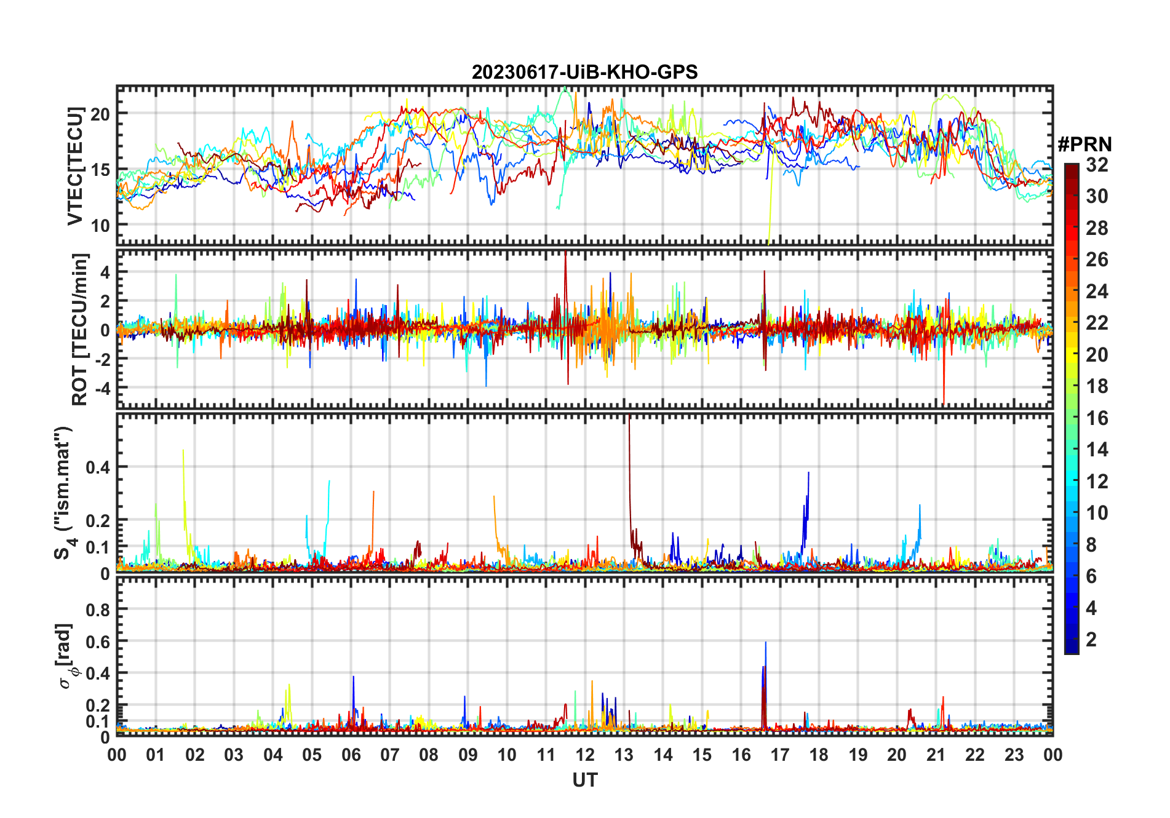This screenshot has height=818, width=1170.
Task: Click the plot title 20230617-UiB-KHO-GPS
Action: (x=584, y=72)
